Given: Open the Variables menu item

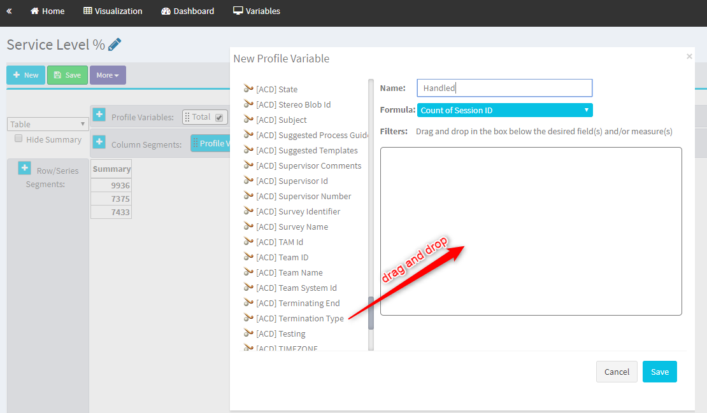Looking at the screenshot, I should click(x=257, y=11).
